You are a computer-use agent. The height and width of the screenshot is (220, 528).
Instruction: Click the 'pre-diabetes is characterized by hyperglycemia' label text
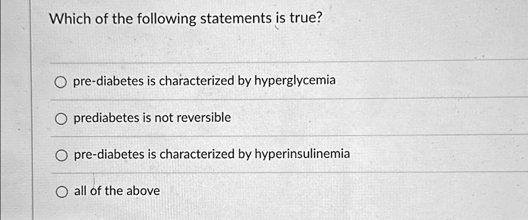tap(205, 81)
